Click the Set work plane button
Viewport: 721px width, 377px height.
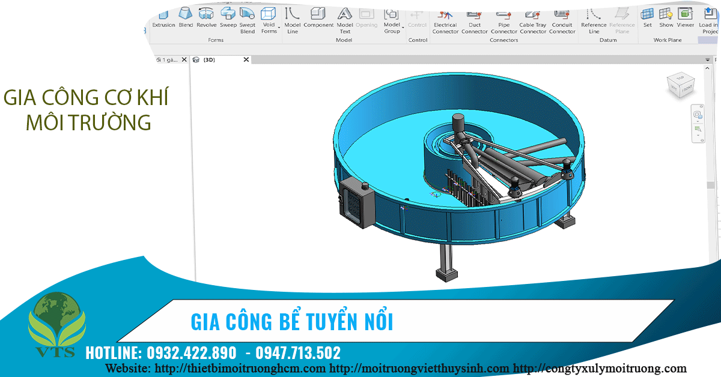(647, 18)
